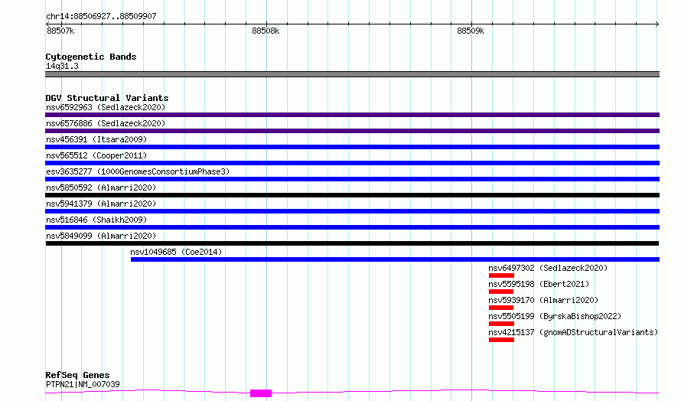Click the Cytogenetic Bands track title
This screenshot has width=681, height=401.
[91, 57]
